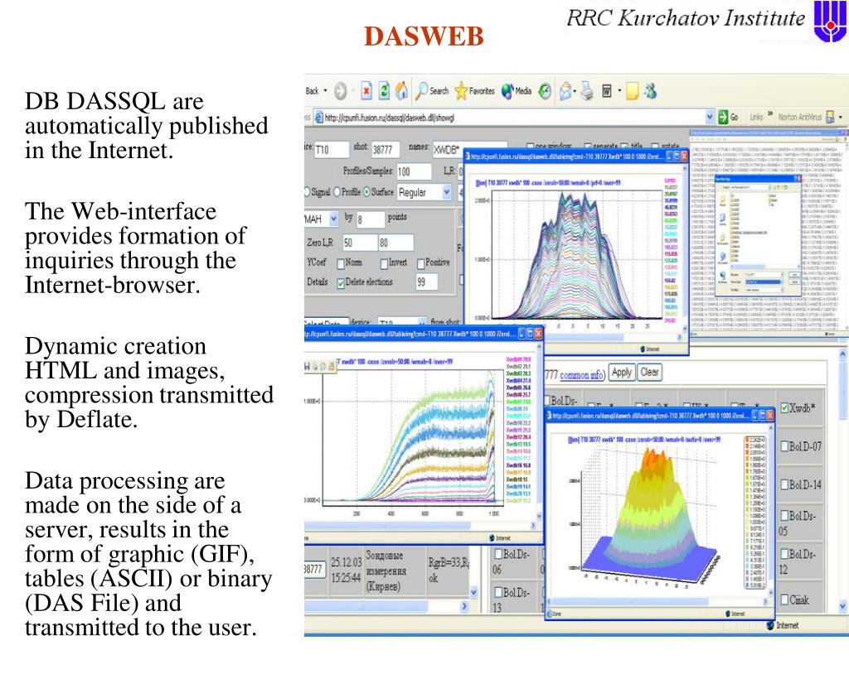Screen dimensions: 849x674
Task: Select the Profile radio button
Action: point(337,192)
